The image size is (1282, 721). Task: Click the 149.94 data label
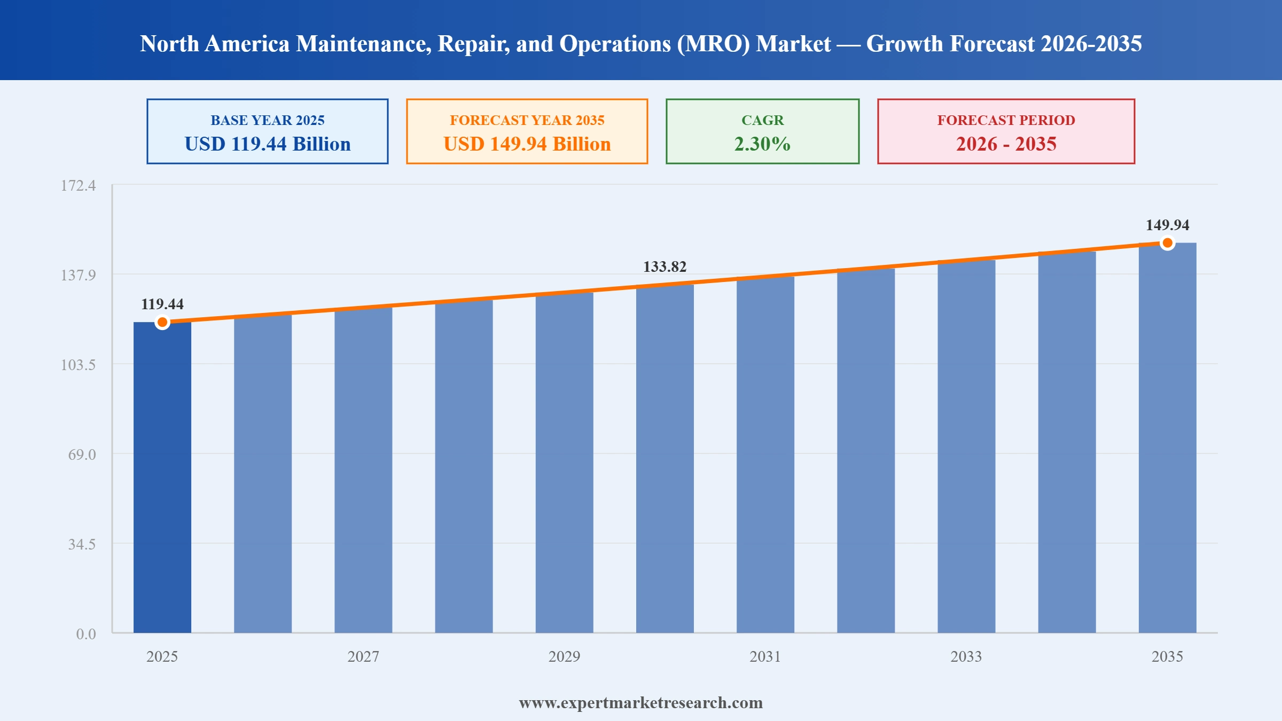[x=1168, y=225]
